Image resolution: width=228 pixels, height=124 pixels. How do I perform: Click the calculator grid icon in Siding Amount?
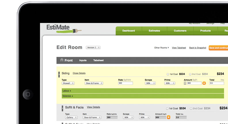point(185,83)
